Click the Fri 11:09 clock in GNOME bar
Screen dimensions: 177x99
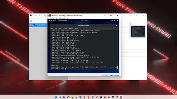(x=84, y=20)
